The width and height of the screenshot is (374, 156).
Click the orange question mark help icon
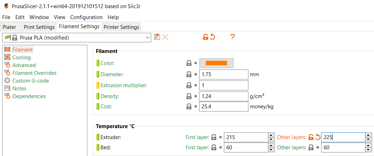232,37
